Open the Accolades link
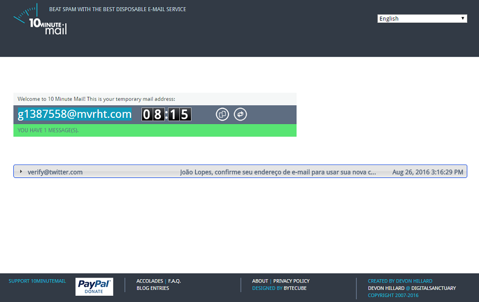Viewport: 479px width, 302px height. point(150,281)
